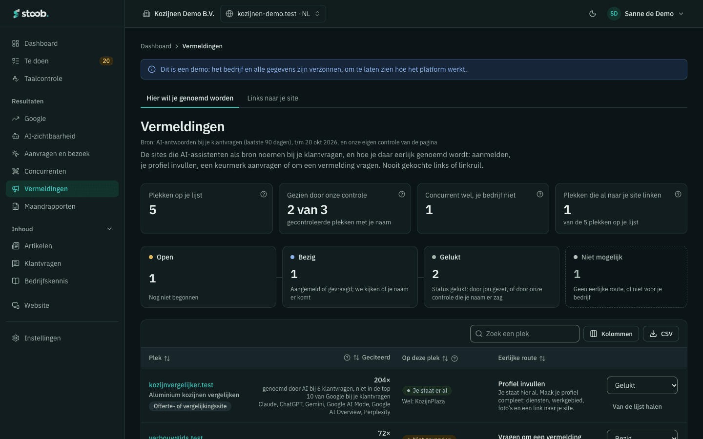Screen dimensions: 703x439
Task: Go to Taalcontrole page
Action: coord(62,79)
